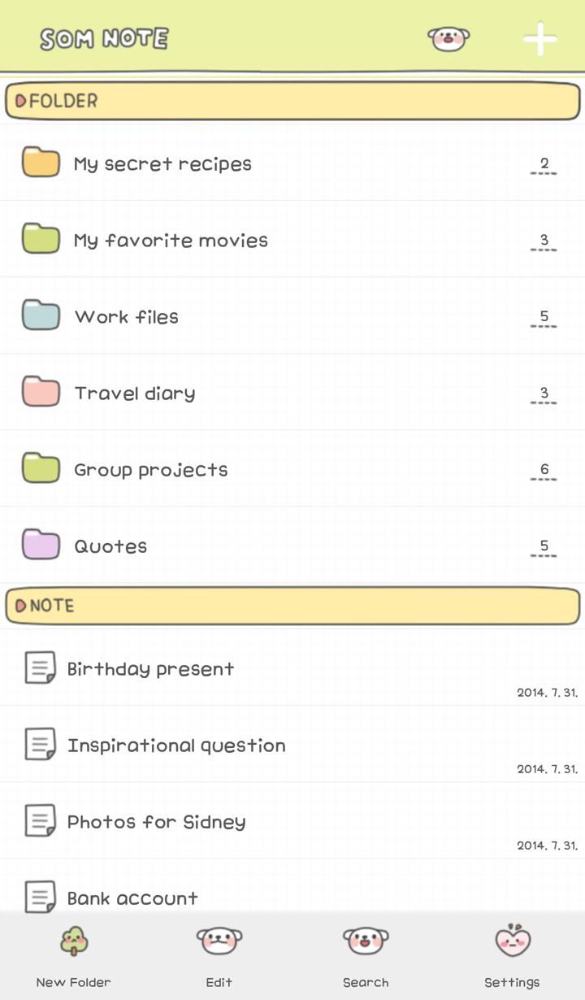Open Search from bottom bar
Viewport: 585px width, 1000px height.
(x=366, y=941)
